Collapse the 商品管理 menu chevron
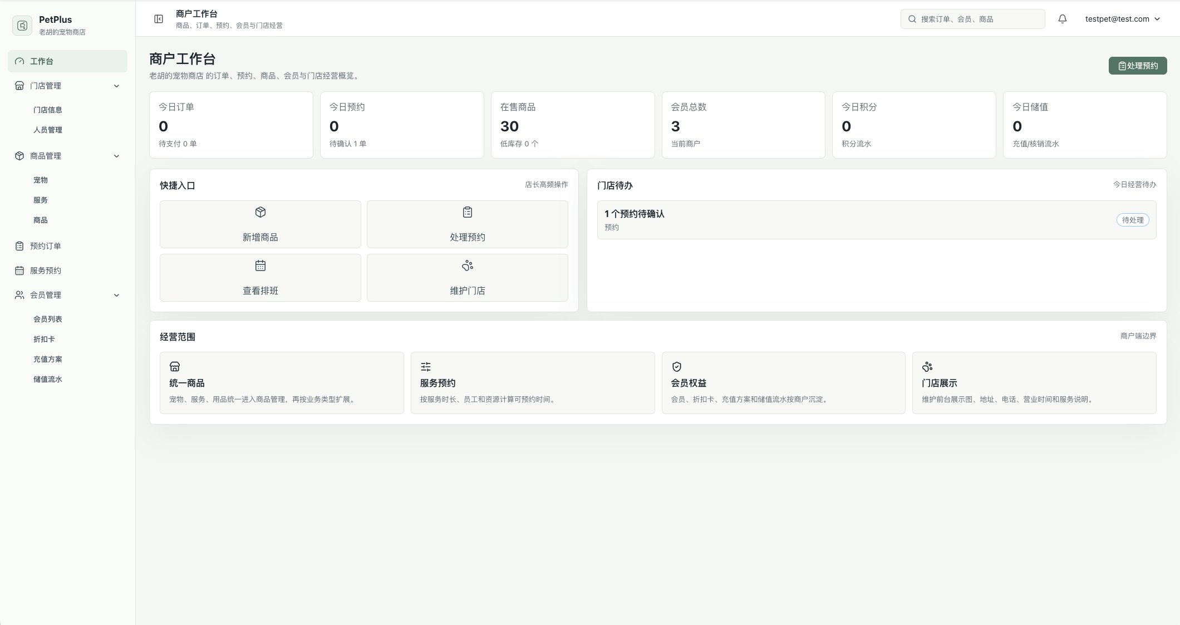This screenshot has width=1180, height=625. [x=116, y=156]
